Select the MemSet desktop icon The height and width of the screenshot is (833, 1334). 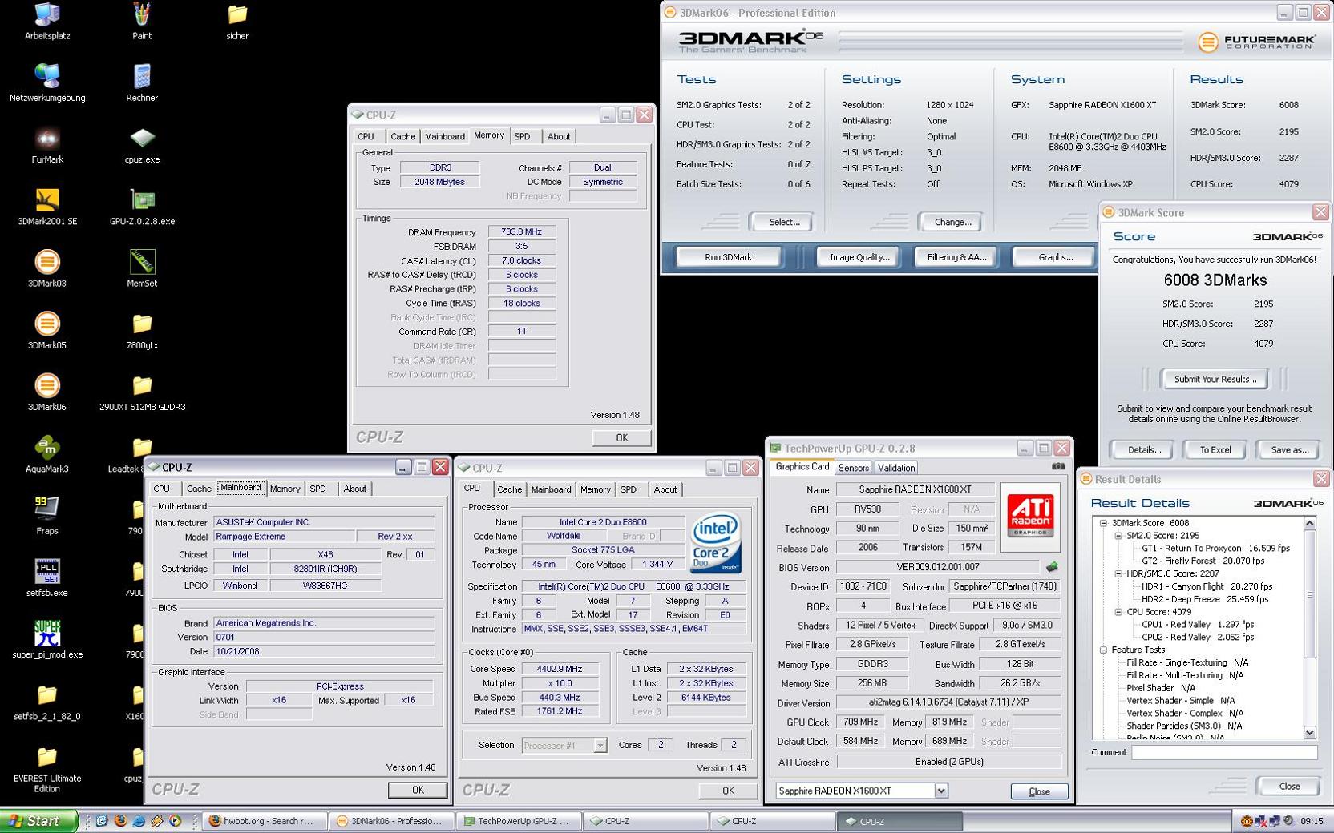click(x=142, y=268)
